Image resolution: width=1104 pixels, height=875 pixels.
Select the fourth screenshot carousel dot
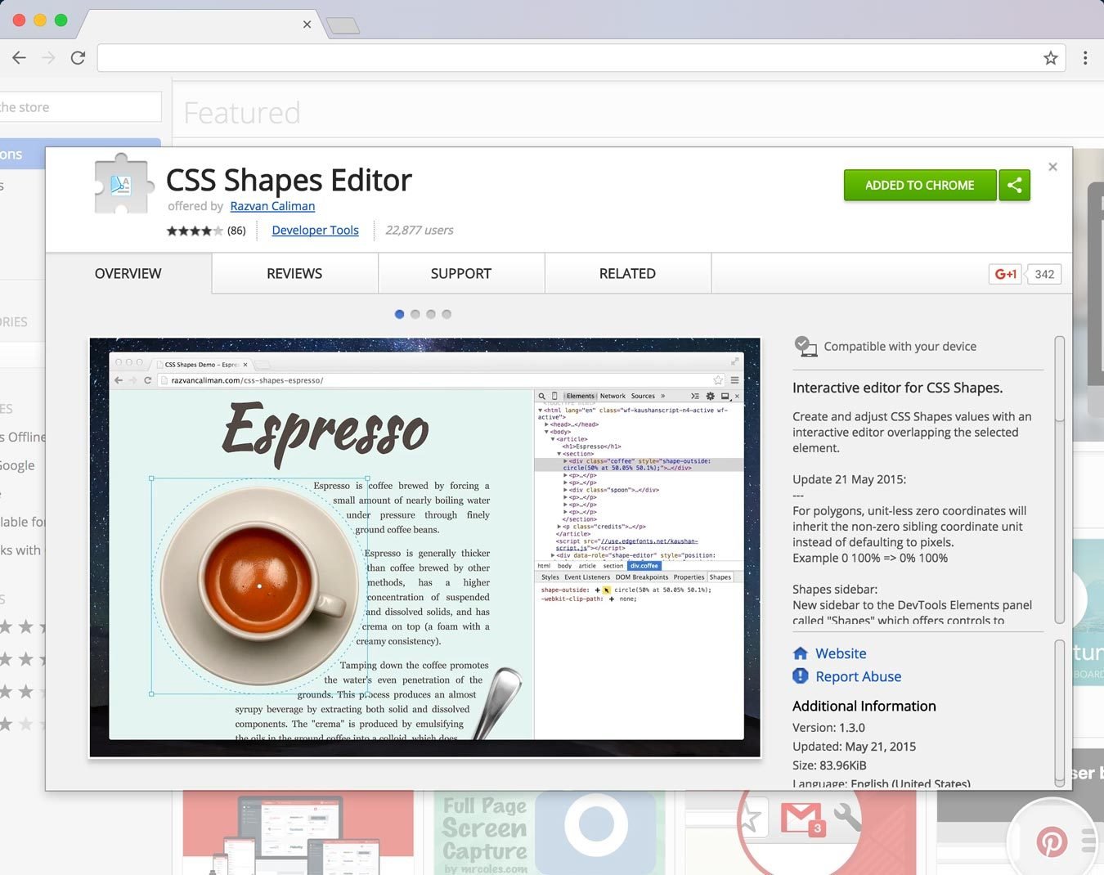tap(447, 314)
